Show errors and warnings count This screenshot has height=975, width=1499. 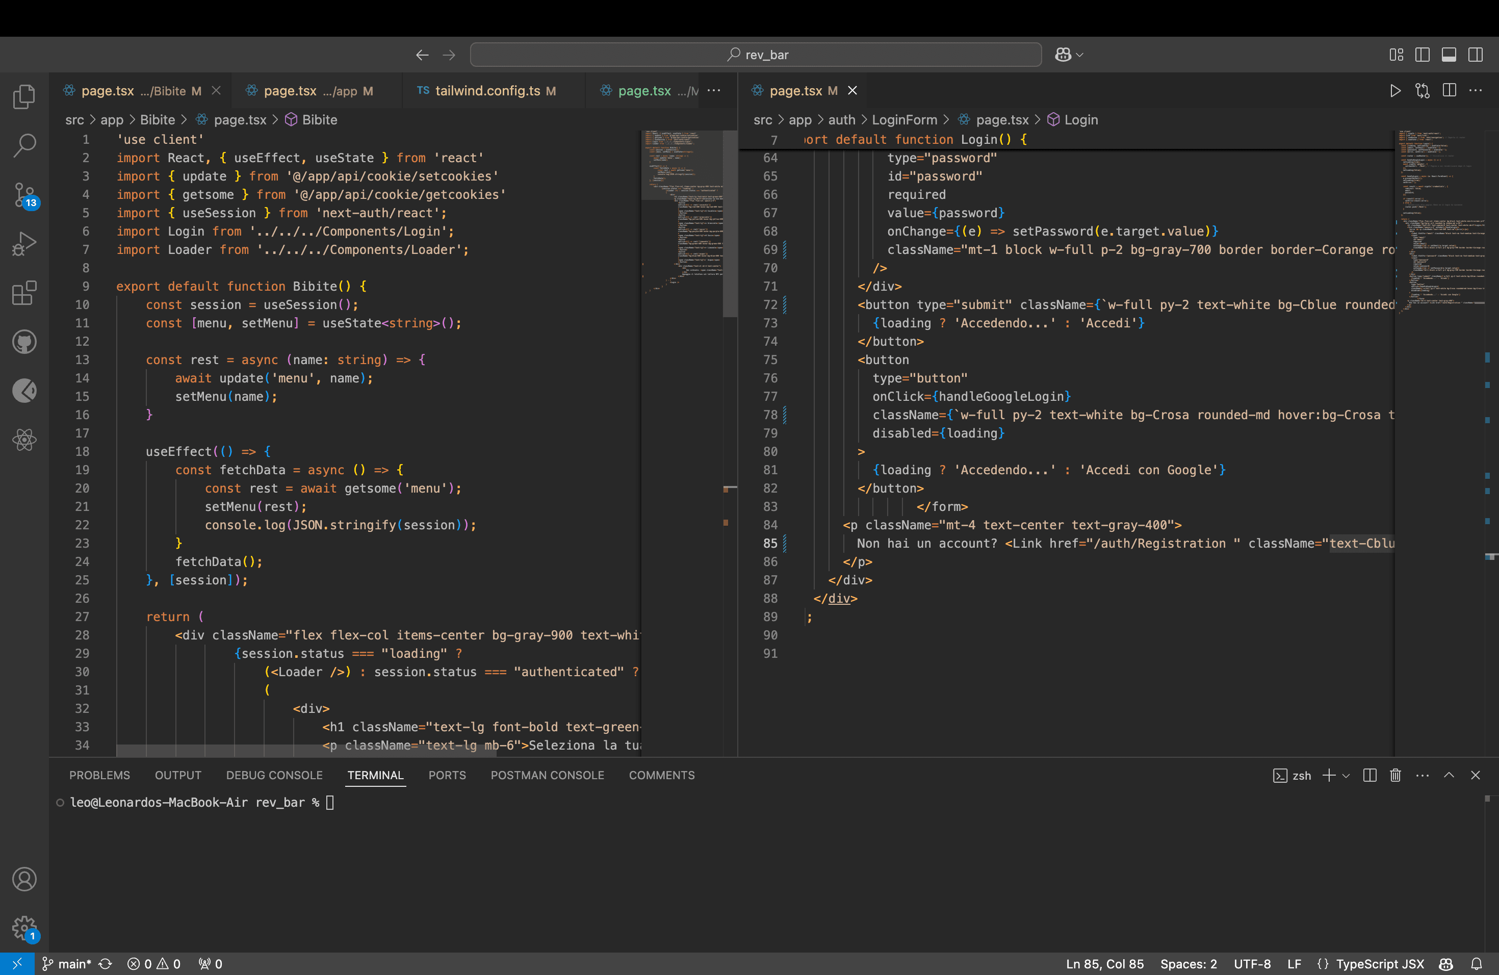[x=153, y=964]
